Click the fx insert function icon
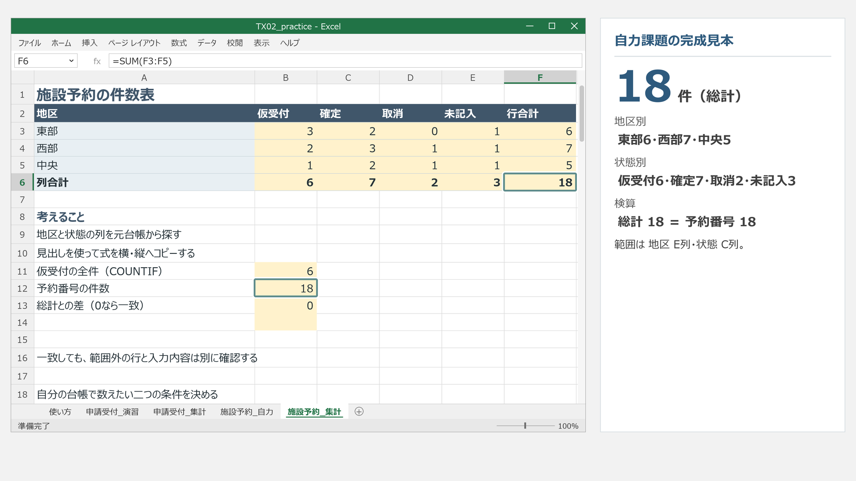The height and width of the screenshot is (481, 856). point(97,61)
